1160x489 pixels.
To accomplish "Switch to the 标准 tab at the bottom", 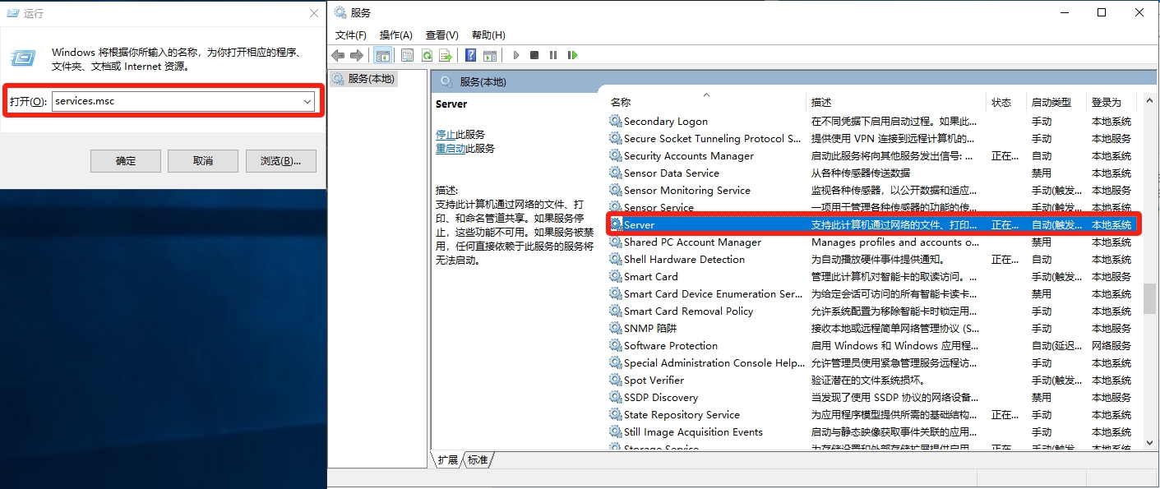I will 479,461.
